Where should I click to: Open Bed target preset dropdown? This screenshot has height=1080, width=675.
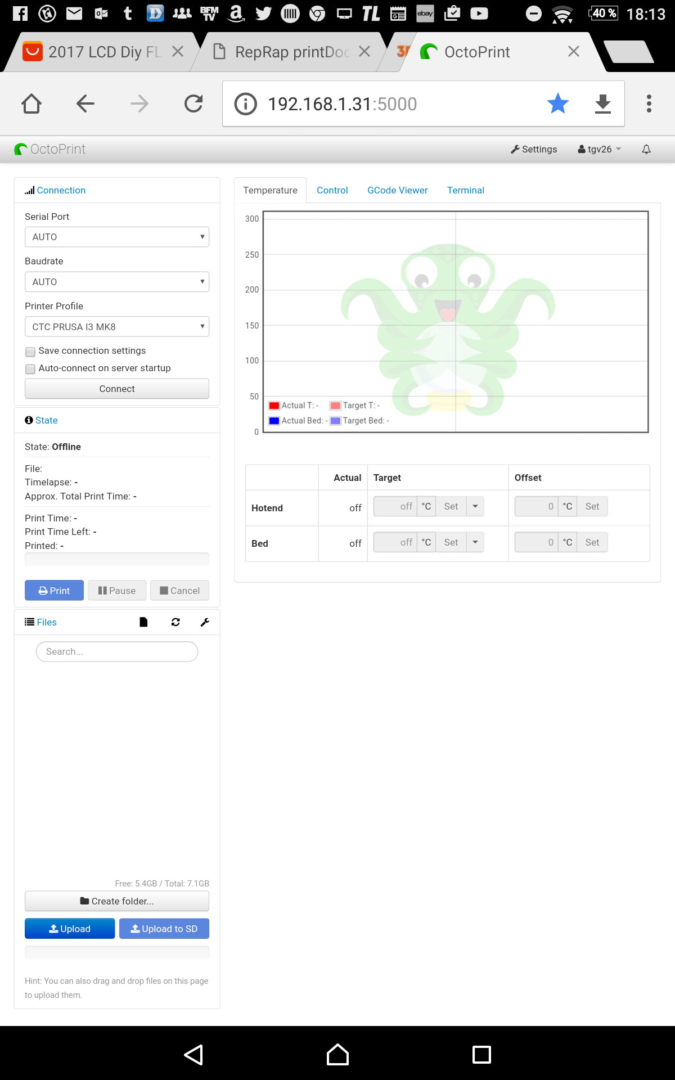click(x=475, y=542)
